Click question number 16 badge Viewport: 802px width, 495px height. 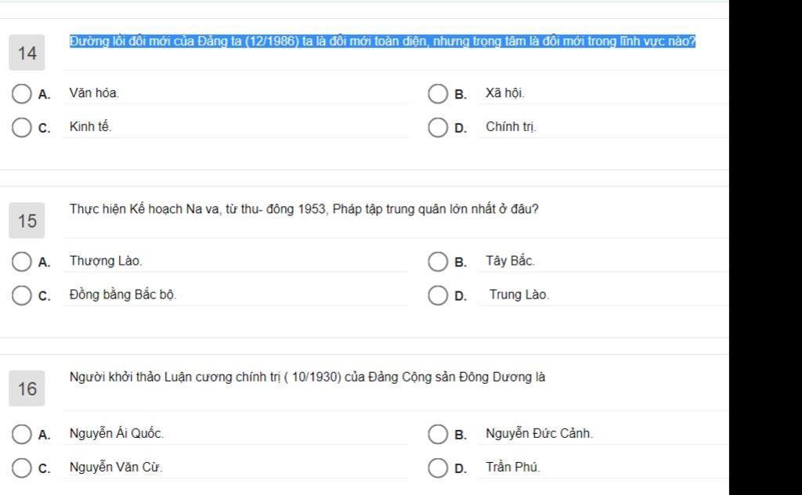tap(27, 388)
